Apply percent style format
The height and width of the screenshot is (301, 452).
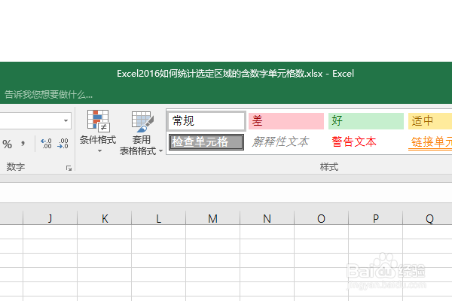tap(8, 144)
